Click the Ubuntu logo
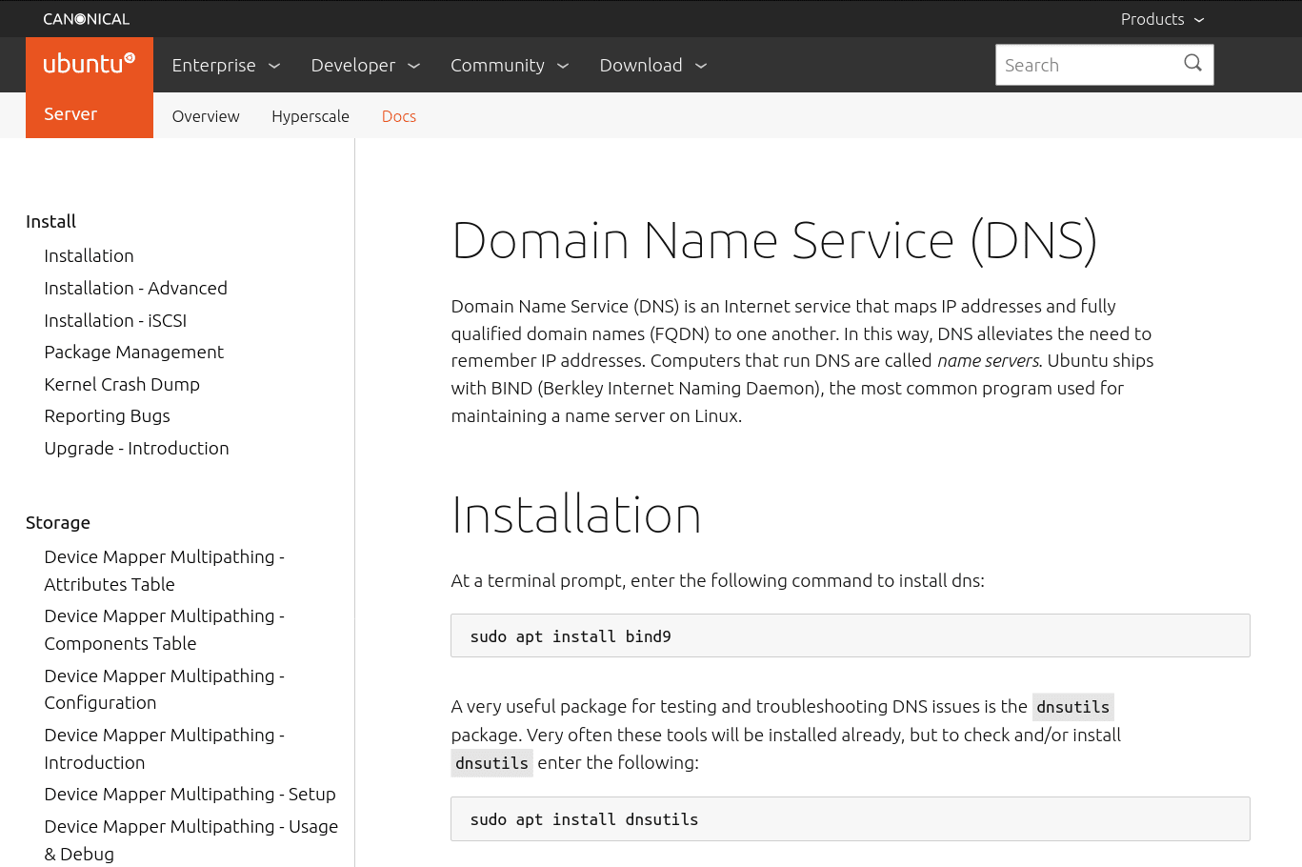Viewport: 1302px width, 867px height. [90, 64]
